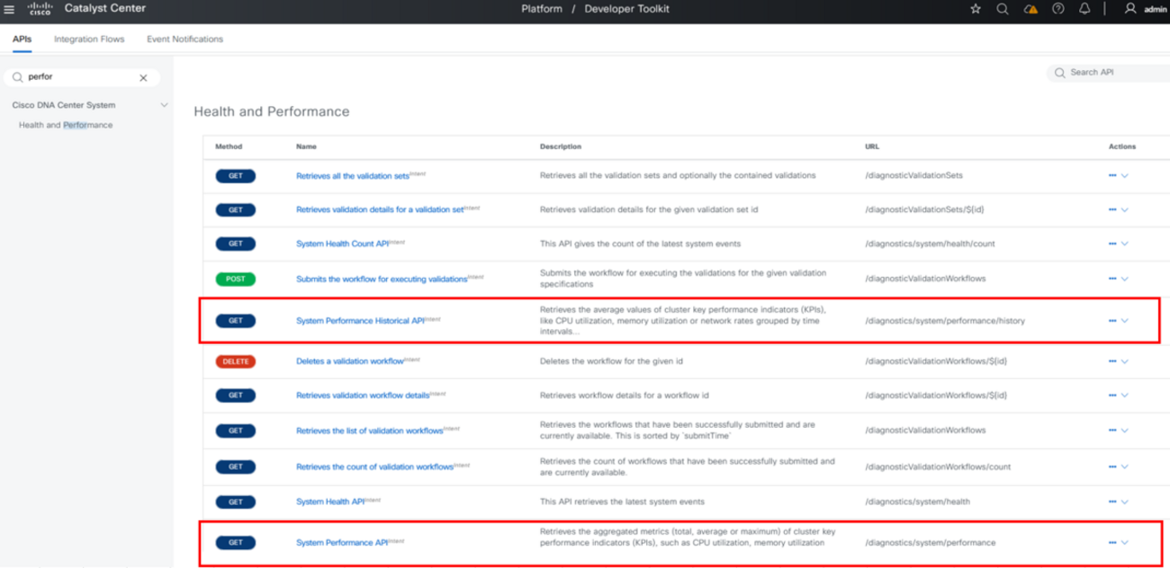The width and height of the screenshot is (1170, 568).
Task: Open Retrieves the list of validation workflows link
Action: (370, 430)
